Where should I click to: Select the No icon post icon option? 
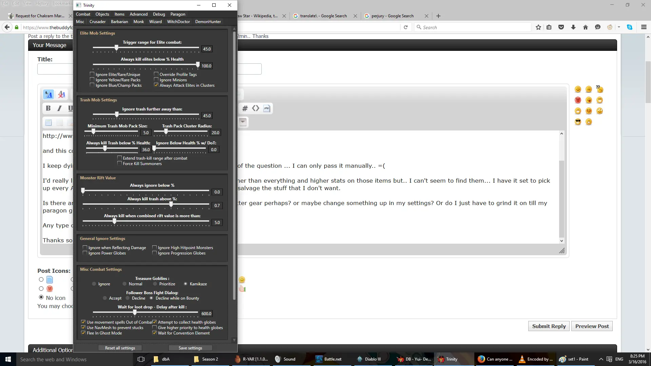point(41,297)
